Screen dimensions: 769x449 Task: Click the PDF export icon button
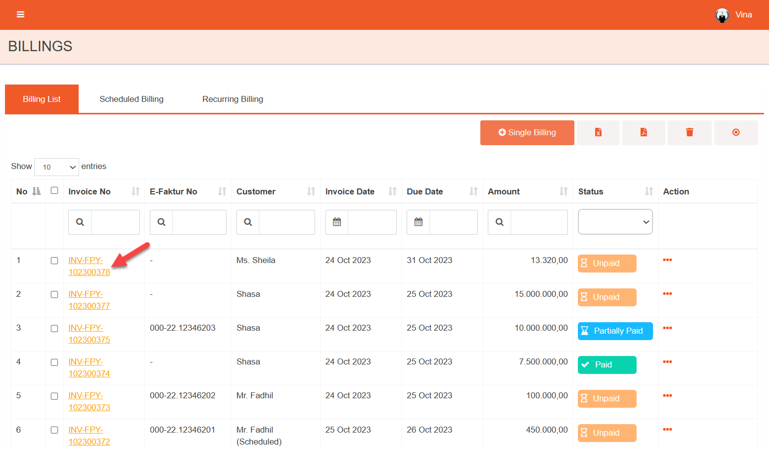click(643, 132)
